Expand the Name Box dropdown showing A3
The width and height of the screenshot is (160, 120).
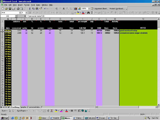point(16,16)
